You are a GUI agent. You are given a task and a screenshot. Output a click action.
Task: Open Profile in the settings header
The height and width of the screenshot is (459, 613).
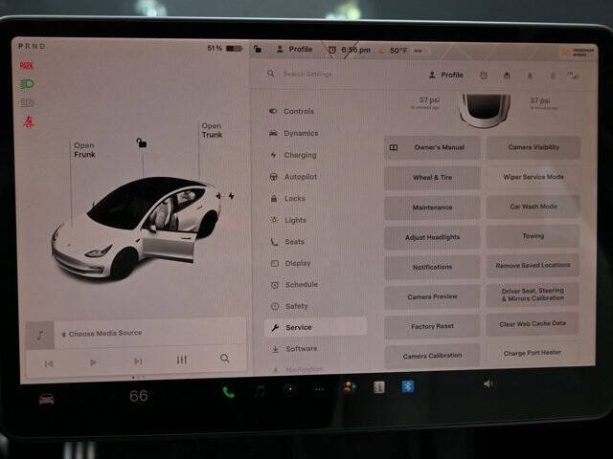click(446, 75)
